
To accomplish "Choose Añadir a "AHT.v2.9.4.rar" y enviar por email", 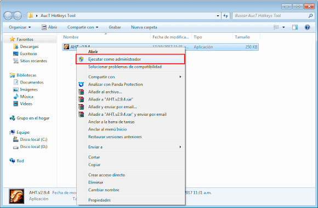I will (131, 114).
